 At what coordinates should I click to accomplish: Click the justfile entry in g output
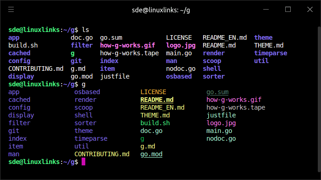221,116
